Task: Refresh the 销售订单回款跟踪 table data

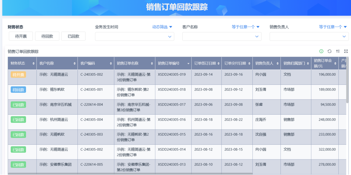Action: coord(329,51)
